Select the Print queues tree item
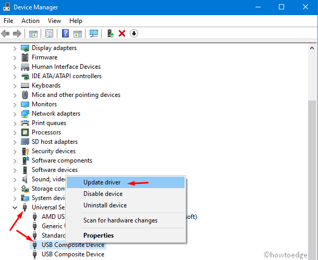 click(49, 123)
